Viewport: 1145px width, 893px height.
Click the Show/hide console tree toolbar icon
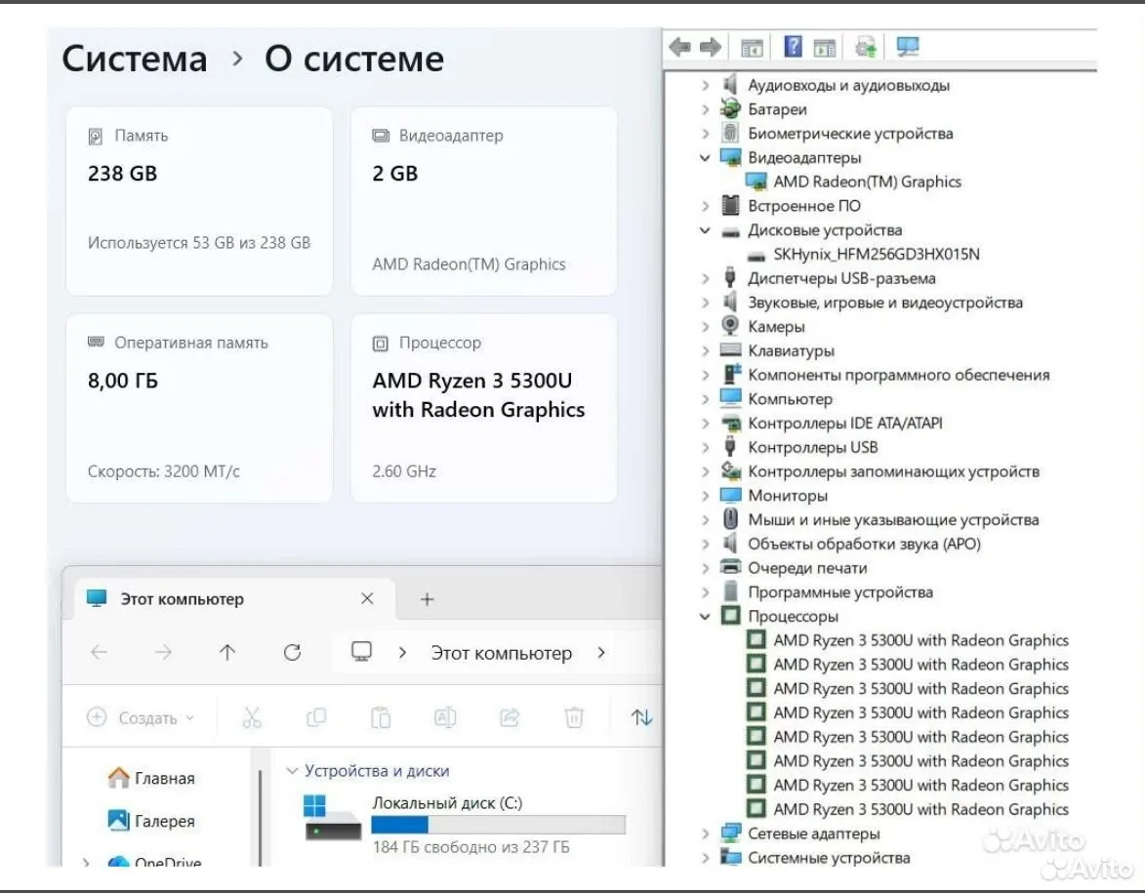752,48
